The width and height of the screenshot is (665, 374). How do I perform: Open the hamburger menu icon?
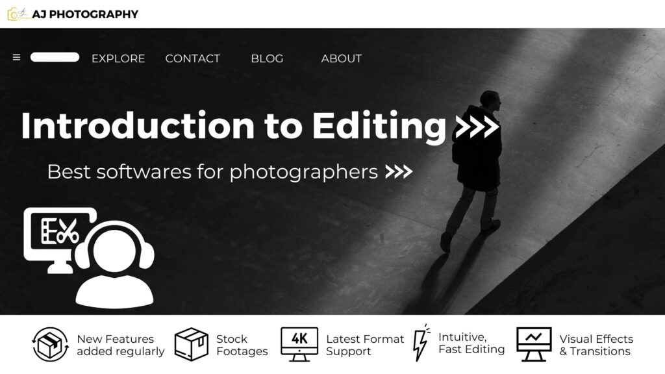pos(16,57)
